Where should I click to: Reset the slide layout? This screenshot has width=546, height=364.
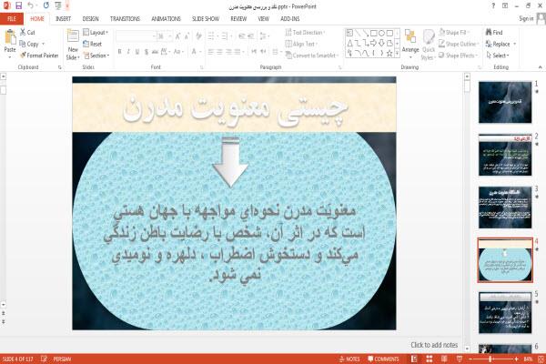(93, 44)
